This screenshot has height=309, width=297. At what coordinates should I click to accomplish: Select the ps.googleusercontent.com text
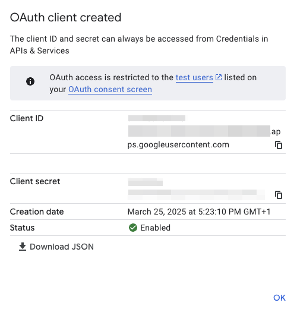pyautogui.click(x=178, y=145)
